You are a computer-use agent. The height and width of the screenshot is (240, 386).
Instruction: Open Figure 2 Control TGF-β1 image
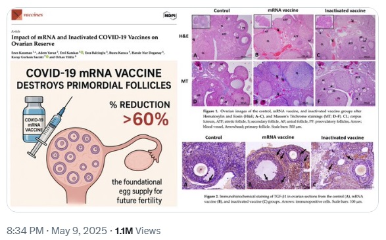[214, 166]
